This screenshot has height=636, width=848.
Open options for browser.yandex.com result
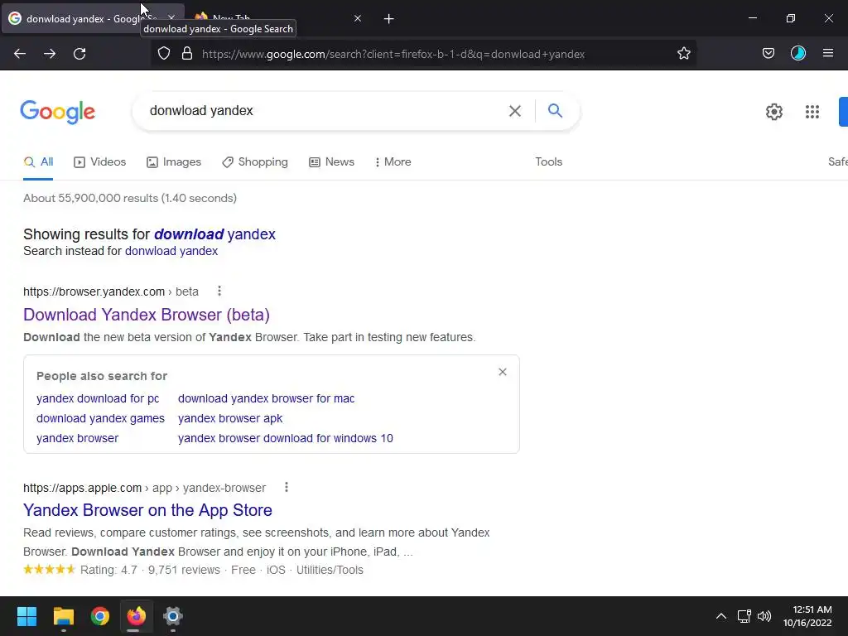(x=219, y=291)
